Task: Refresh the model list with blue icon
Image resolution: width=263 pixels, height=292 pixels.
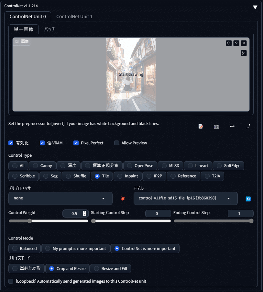Action: coord(248,199)
